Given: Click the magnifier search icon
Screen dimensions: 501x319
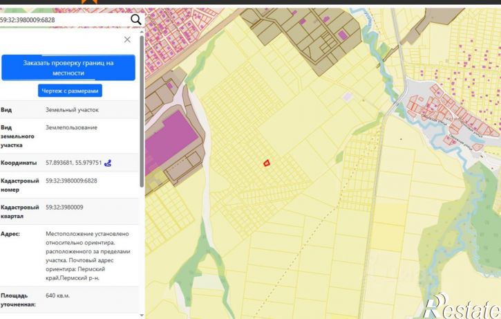Looking at the screenshot, I should (136, 19).
